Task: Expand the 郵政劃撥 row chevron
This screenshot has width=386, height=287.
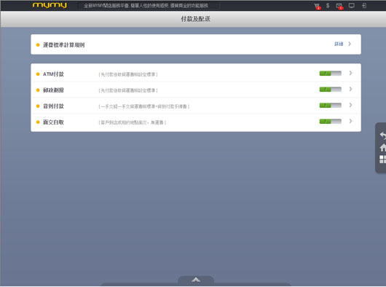Action: (x=350, y=89)
